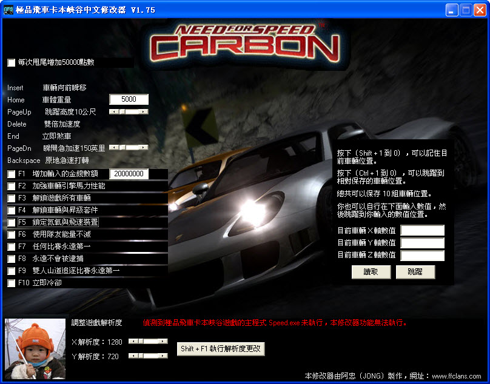The height and width of the screenshot is (384, 490).
Task: Click the current car X axis value field
Action: pyautogui.click(x=422, y=230)
